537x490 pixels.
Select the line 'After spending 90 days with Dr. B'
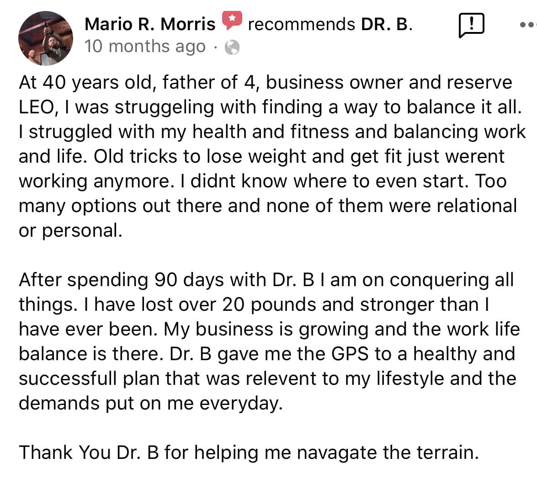(266, 280)
